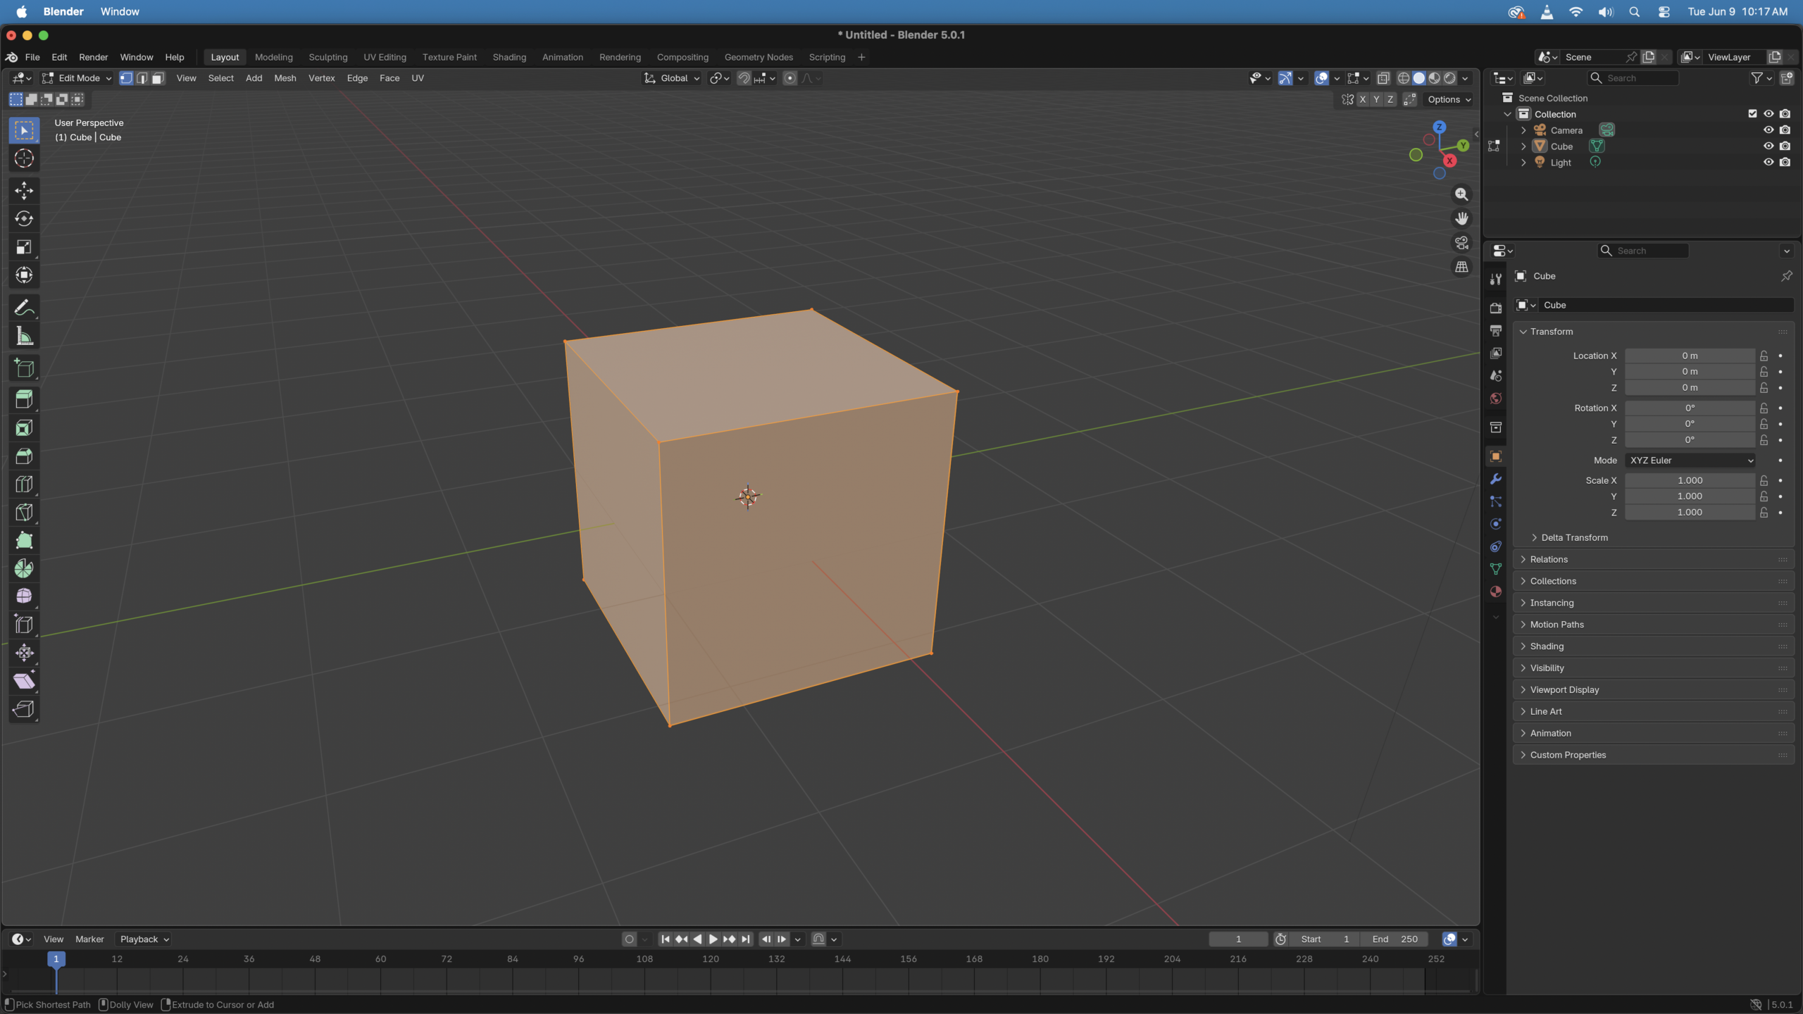This screenshot has width=1803, height=1014.
Task: Select the Poly Build tool
Action: click(x=24, y=541)
